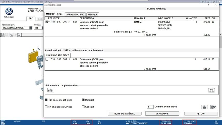
Task: Enable the Collectif checkbox
Action: pos(83,107)
